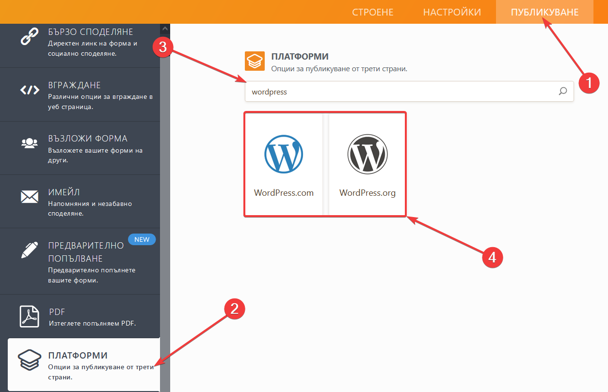Click the magnifier search icon
The height and width of the screenshot is (392, 608).
click(x=563, y=91)
